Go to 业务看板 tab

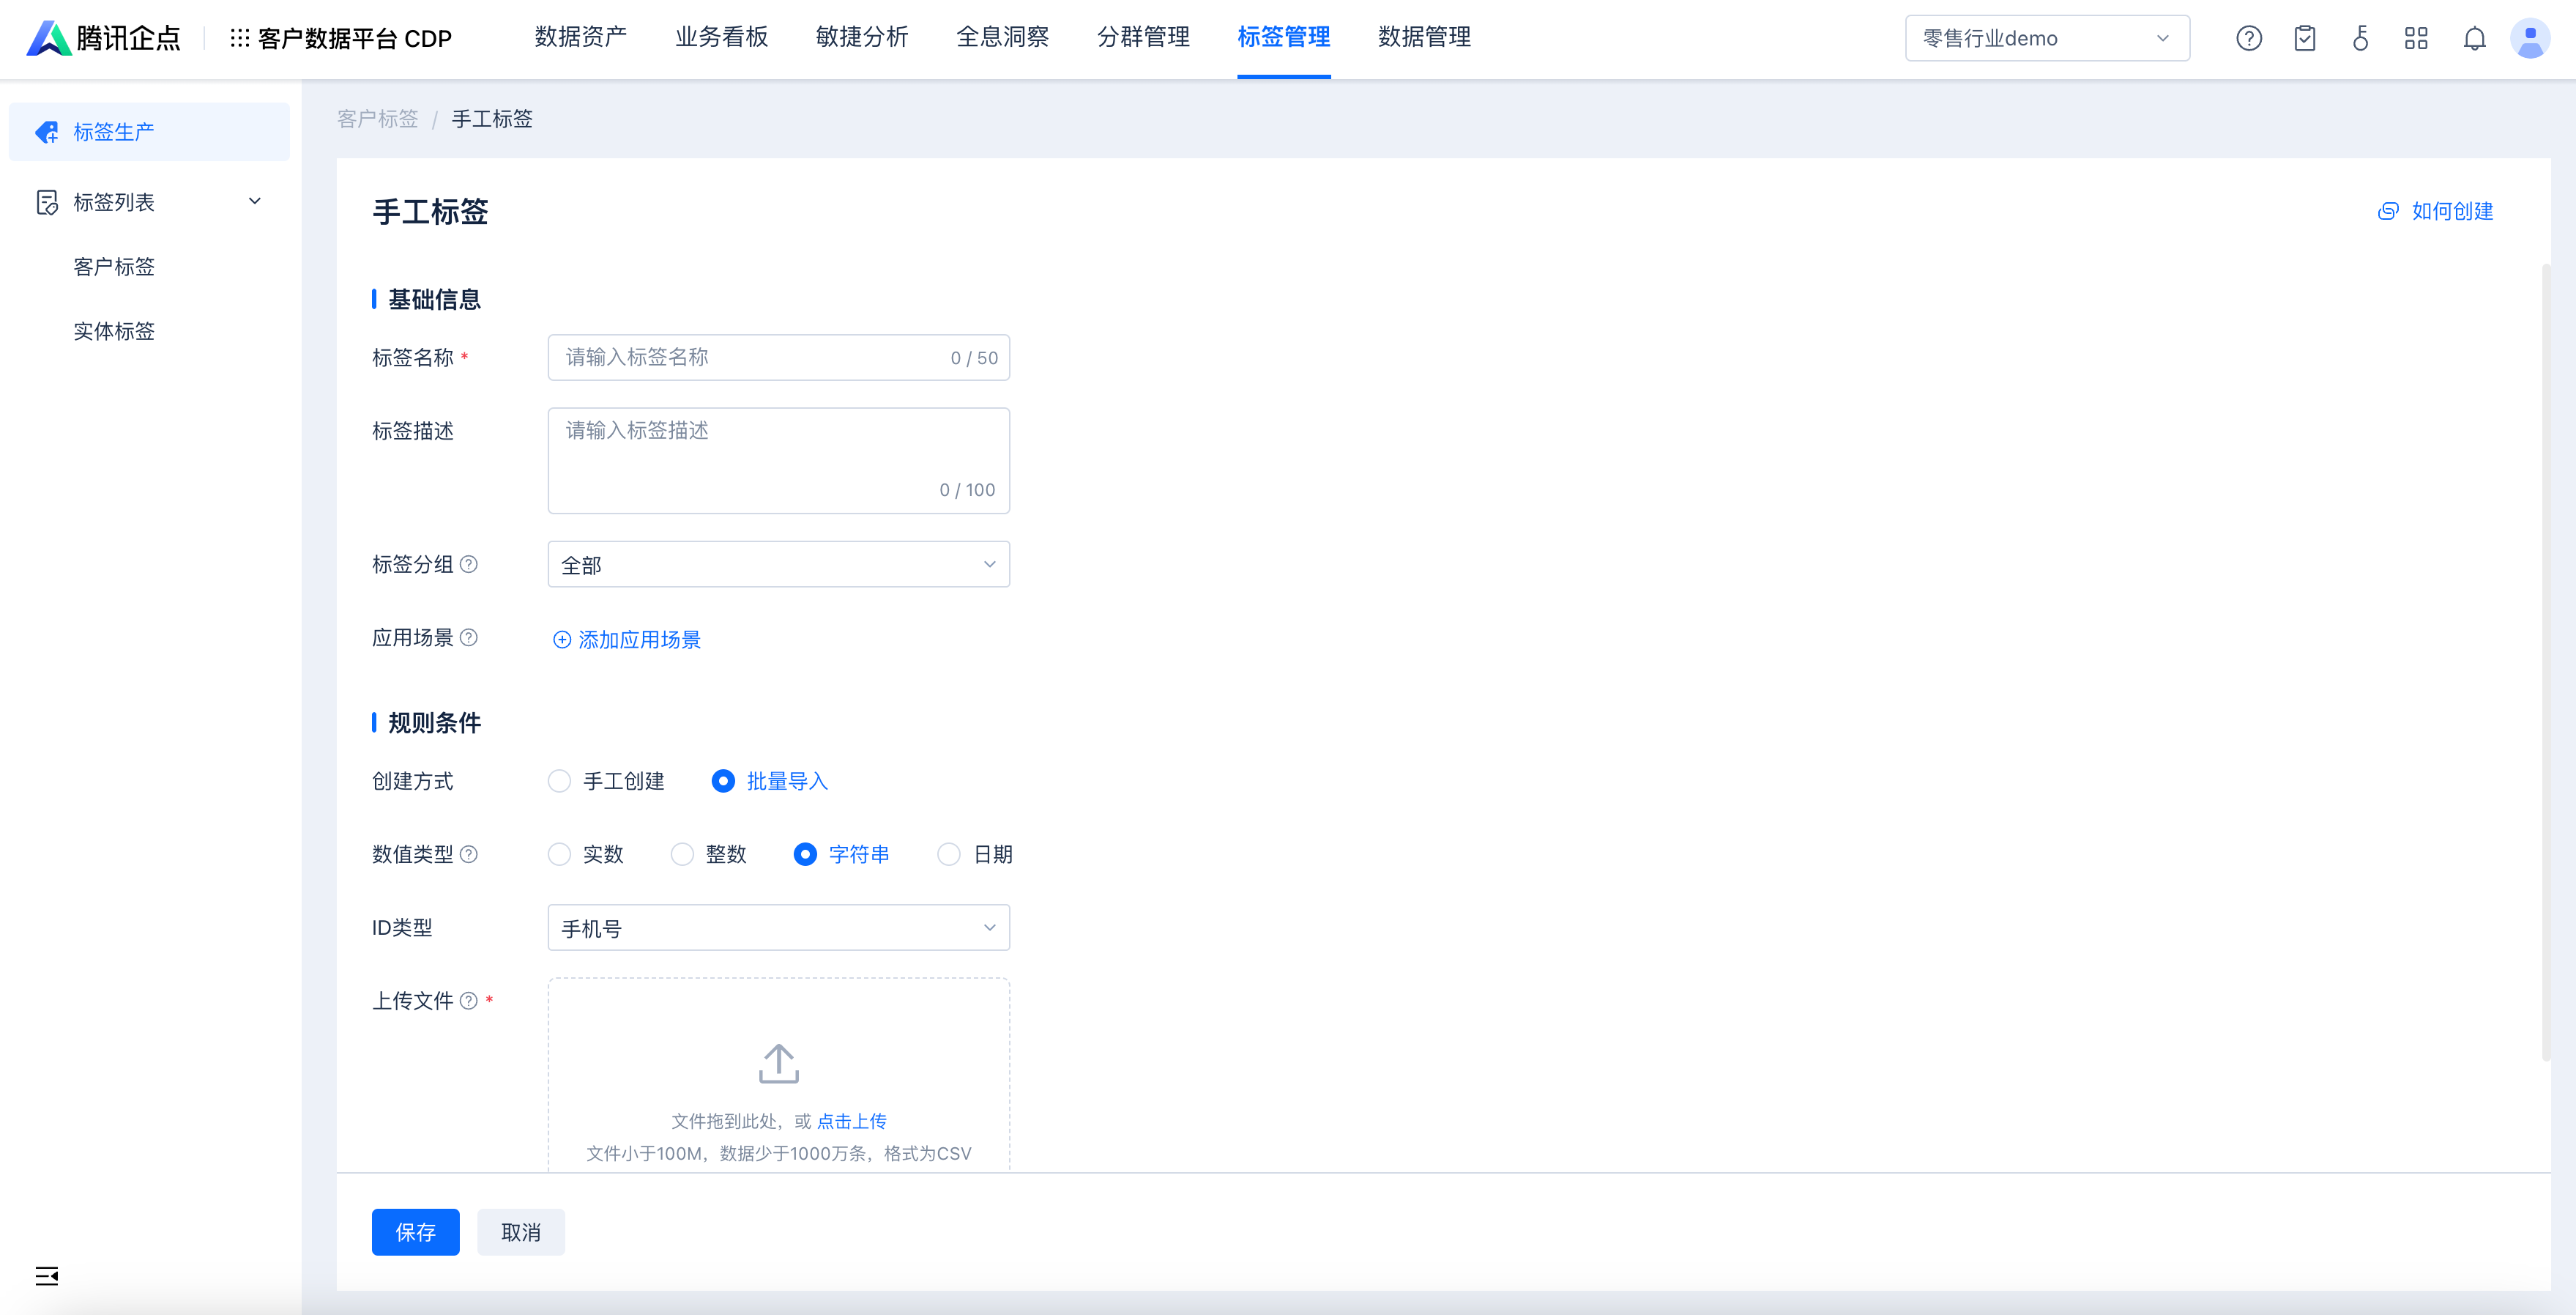pos(721,37)
